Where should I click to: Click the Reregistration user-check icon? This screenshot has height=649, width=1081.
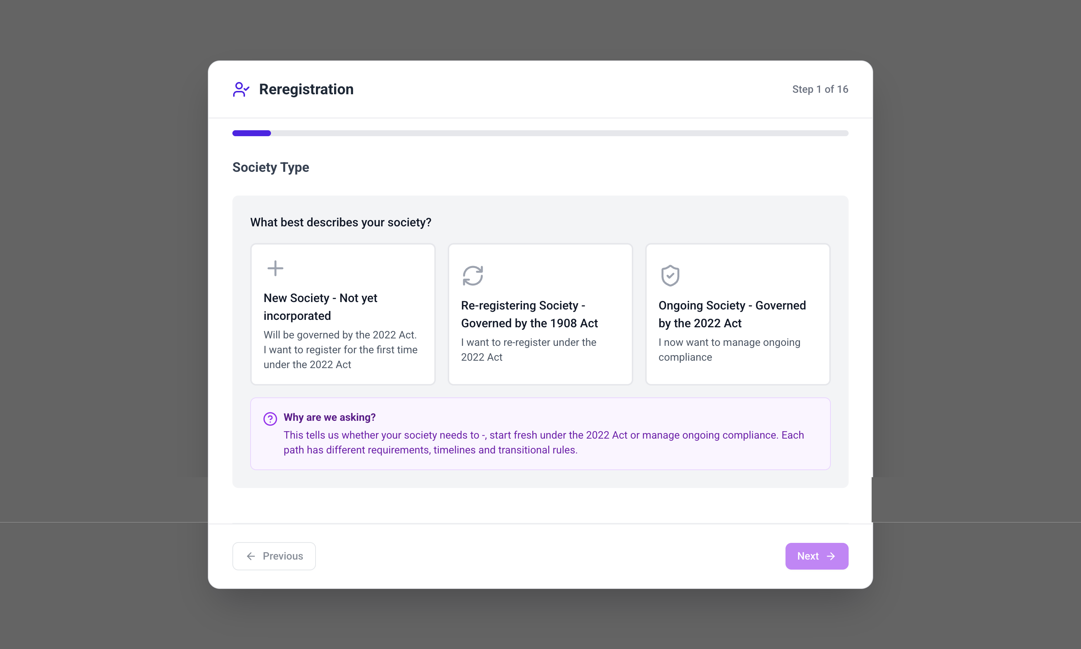point(241,89)
